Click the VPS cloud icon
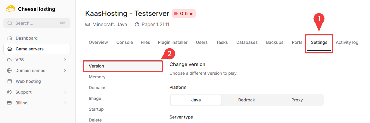 [10, 60]
